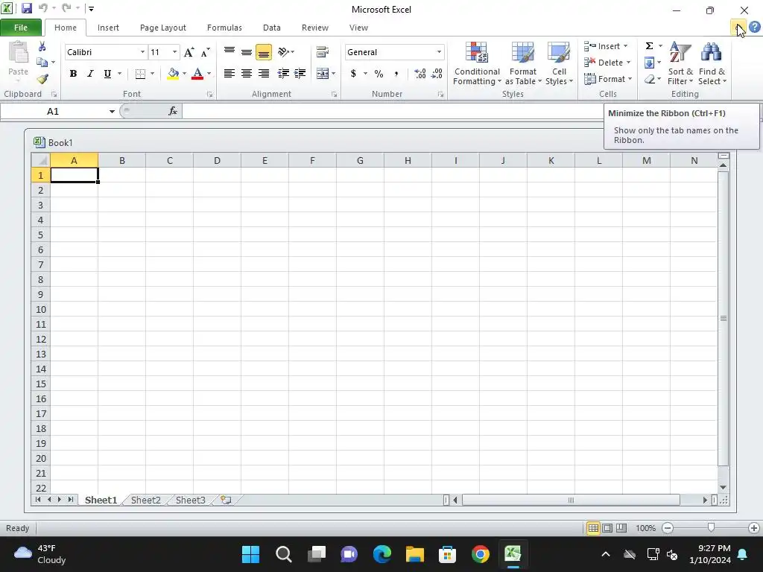Viewport: 763px width, 572px height.
Task: Open the font size dropdown
Action: click(x=174, y=52)
